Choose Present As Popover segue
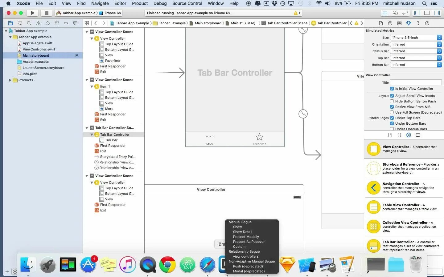This screenshot has height=277, width=444. [x=249, y=242]
